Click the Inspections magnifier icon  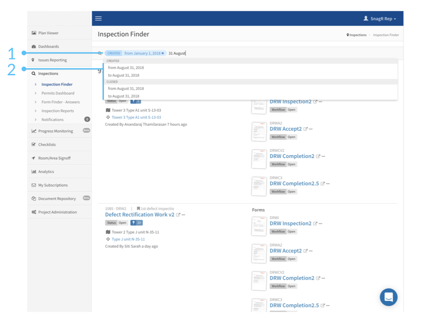pyautogui.click(x=34, y=74)
